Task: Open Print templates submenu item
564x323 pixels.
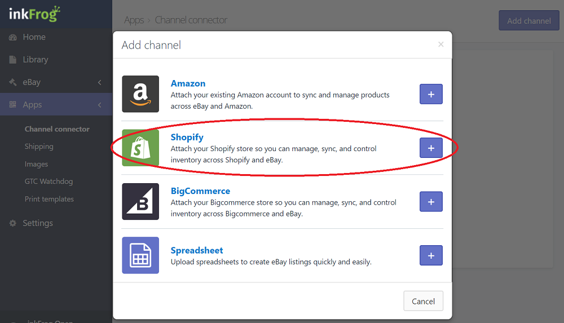Action: tap(49, 199)
